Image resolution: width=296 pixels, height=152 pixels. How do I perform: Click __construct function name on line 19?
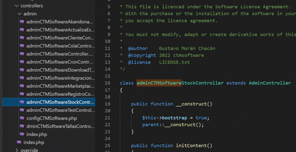click(x=191, y=104)
